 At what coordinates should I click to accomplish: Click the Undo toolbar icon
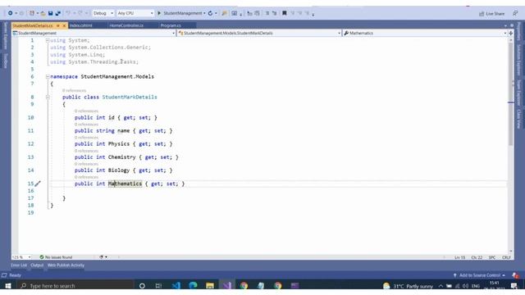coord(68,13)
